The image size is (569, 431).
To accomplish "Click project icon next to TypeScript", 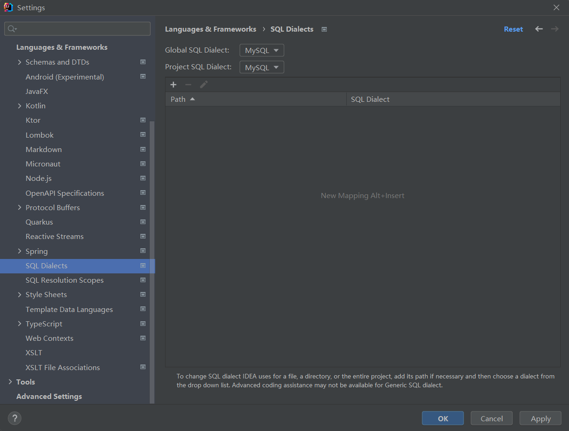I will 143,324.
